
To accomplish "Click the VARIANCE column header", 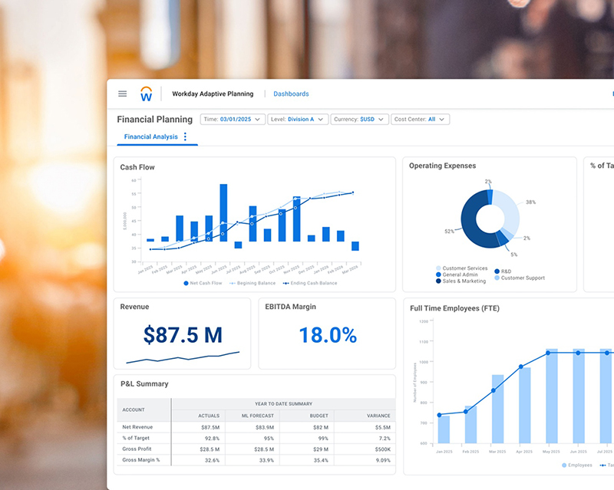I will pyautogui.click(x=378, y=416).
